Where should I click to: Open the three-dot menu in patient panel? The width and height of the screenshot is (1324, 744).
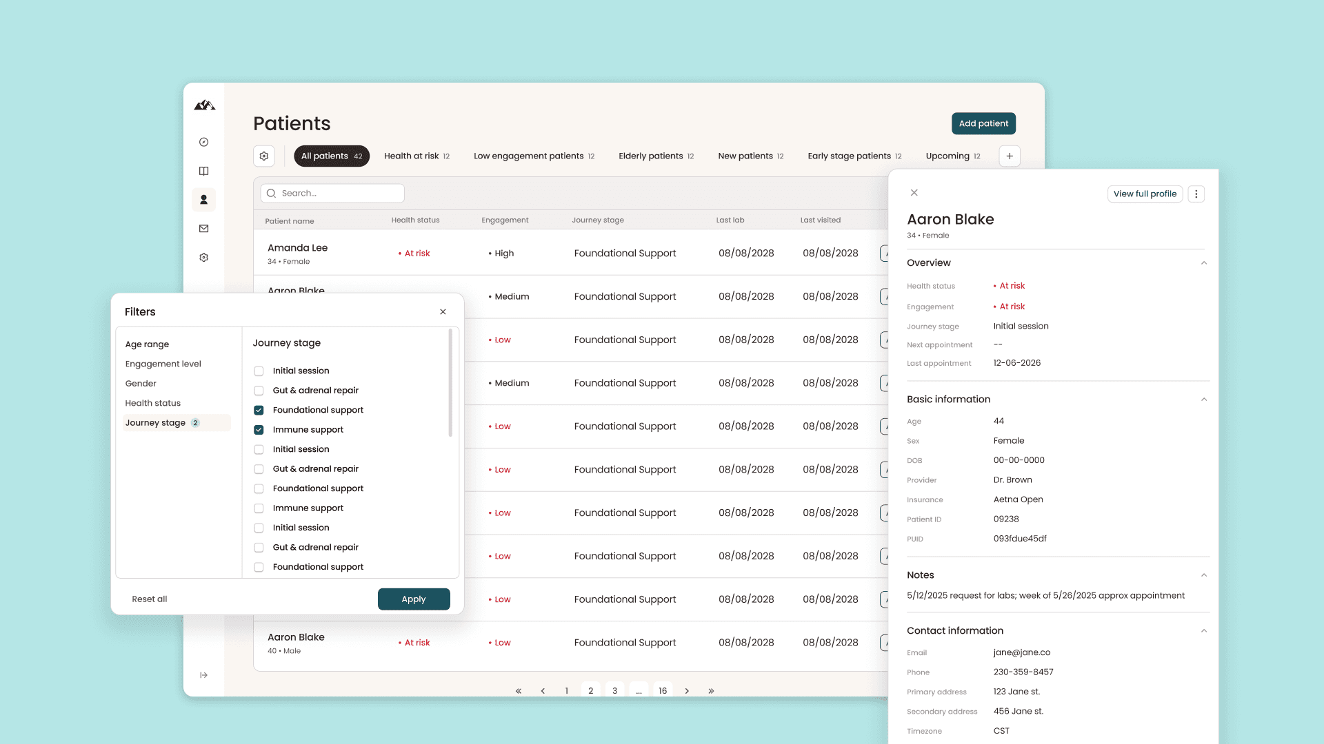click(1196, 194)
